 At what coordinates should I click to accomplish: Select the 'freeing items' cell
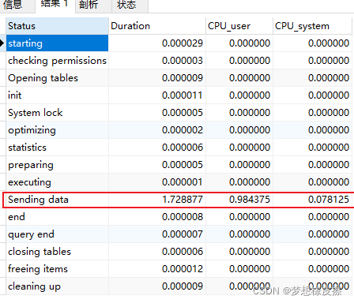57,269
